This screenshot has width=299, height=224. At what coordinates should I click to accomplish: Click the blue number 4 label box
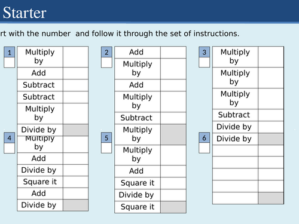10,138
